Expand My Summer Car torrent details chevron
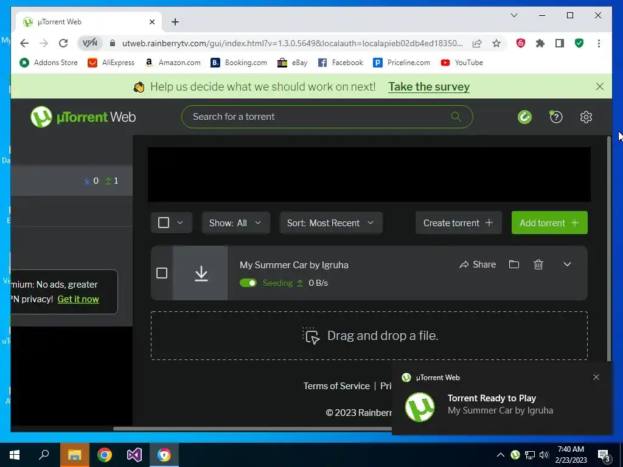This screenshot has width=623, height=467. [x=567, y=265]
